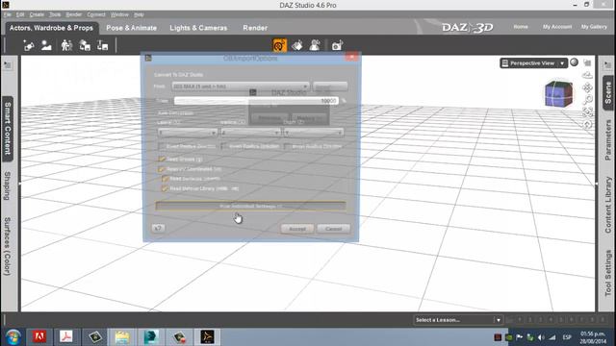Toggle first Invert Positive Direction checkbox
The width and height of the screenshot is (616, 346).
[x=162, y=146]
